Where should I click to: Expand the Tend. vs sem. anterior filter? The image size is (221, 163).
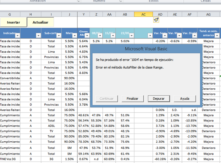click(x=217, y=35)
